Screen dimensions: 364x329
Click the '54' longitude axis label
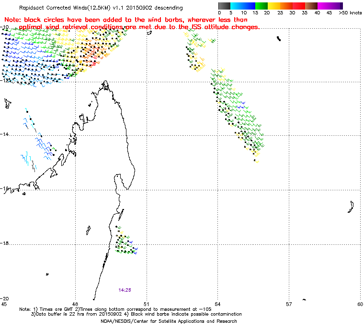(x=217, y=304)
